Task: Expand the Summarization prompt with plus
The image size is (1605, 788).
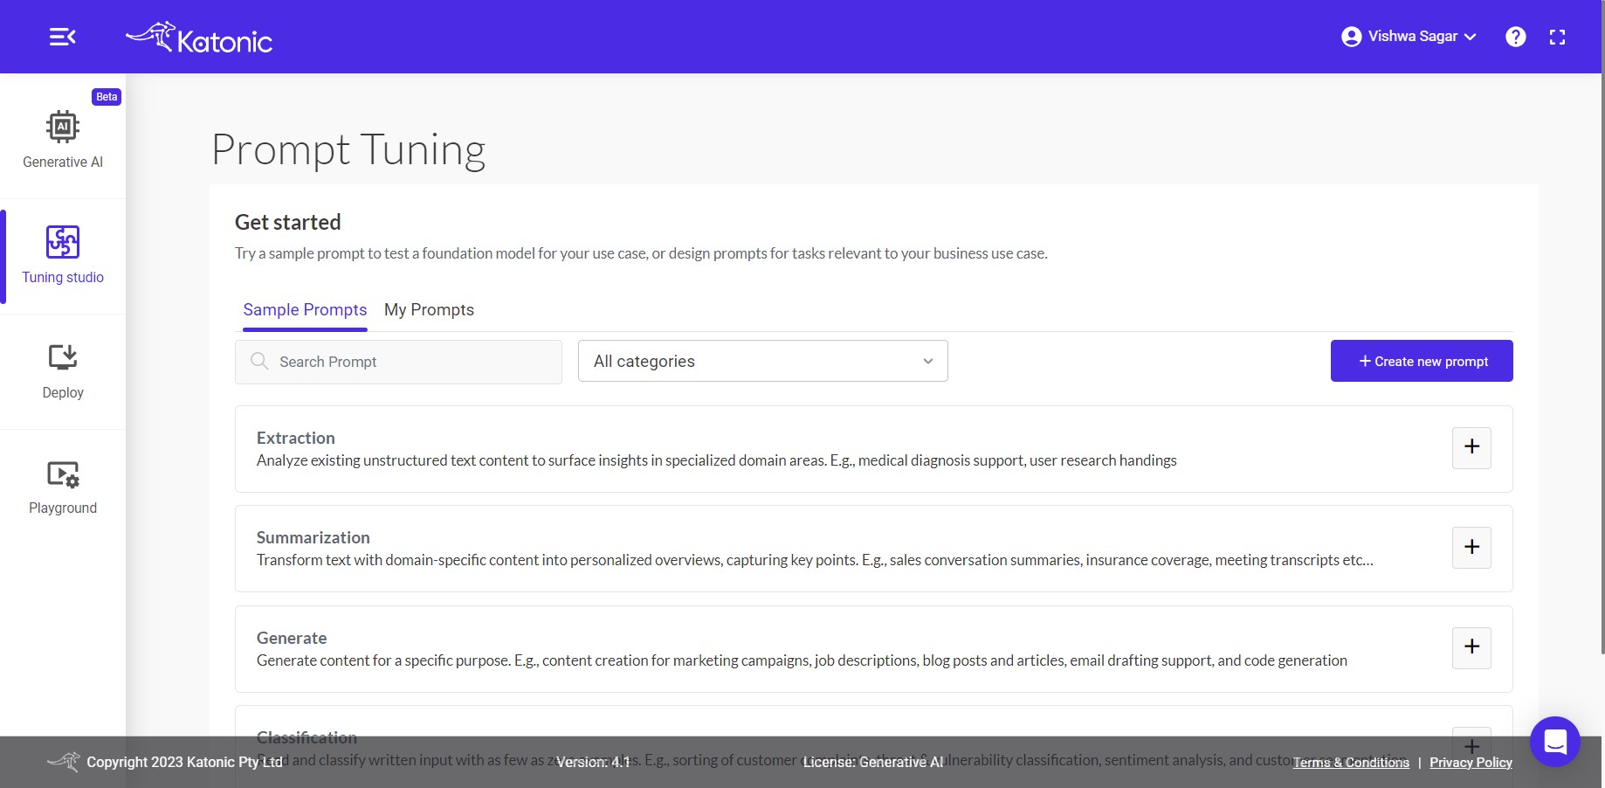Action: (x=1471, y=547)
